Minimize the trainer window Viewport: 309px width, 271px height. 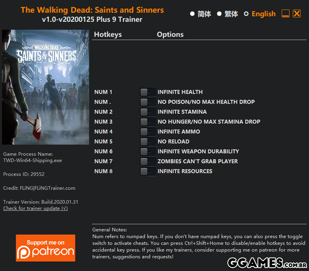pyautogui.click(x=286, y=13)
